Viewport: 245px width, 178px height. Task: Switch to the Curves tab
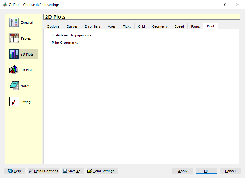click(x=72, y=26)
